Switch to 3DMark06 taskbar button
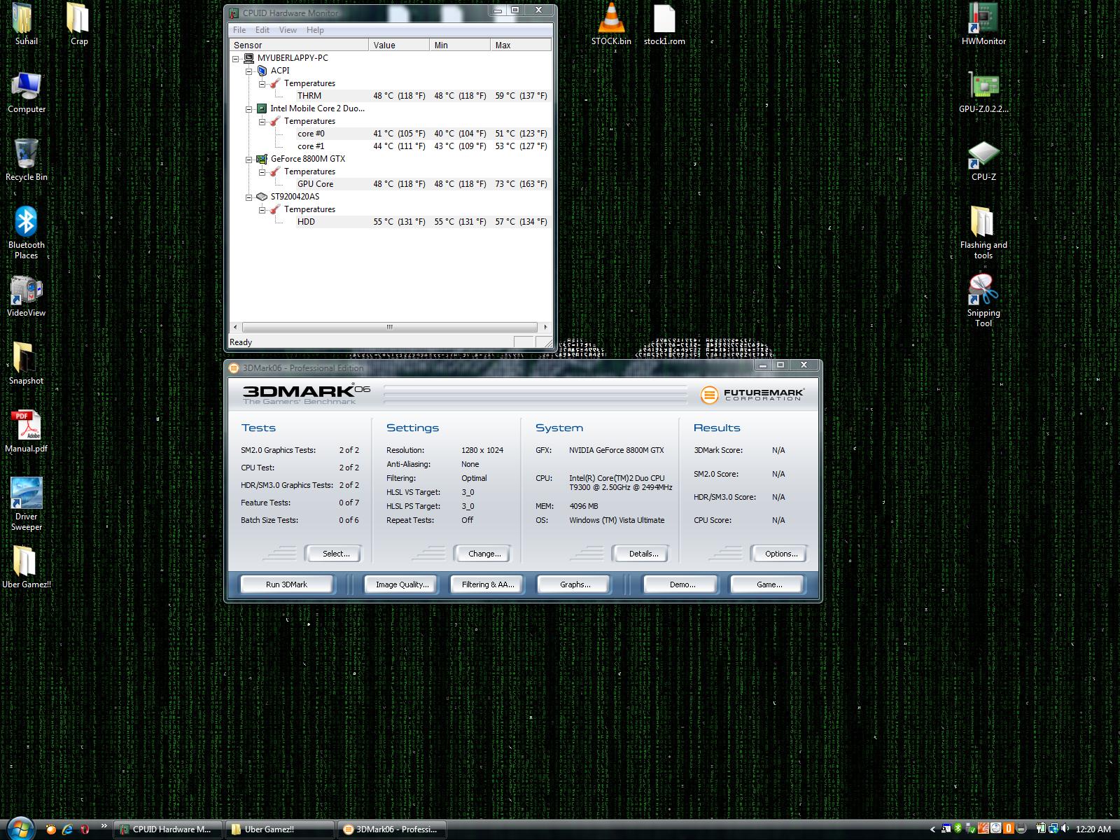Screen dimensions: 1120x840 tap(391, 829)
